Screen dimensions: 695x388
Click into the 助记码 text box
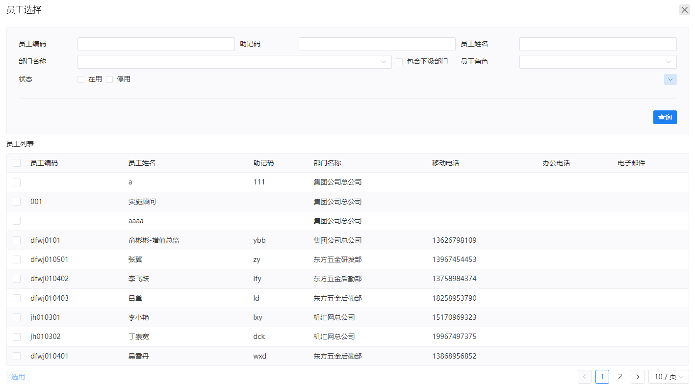[x=377, y=44]
